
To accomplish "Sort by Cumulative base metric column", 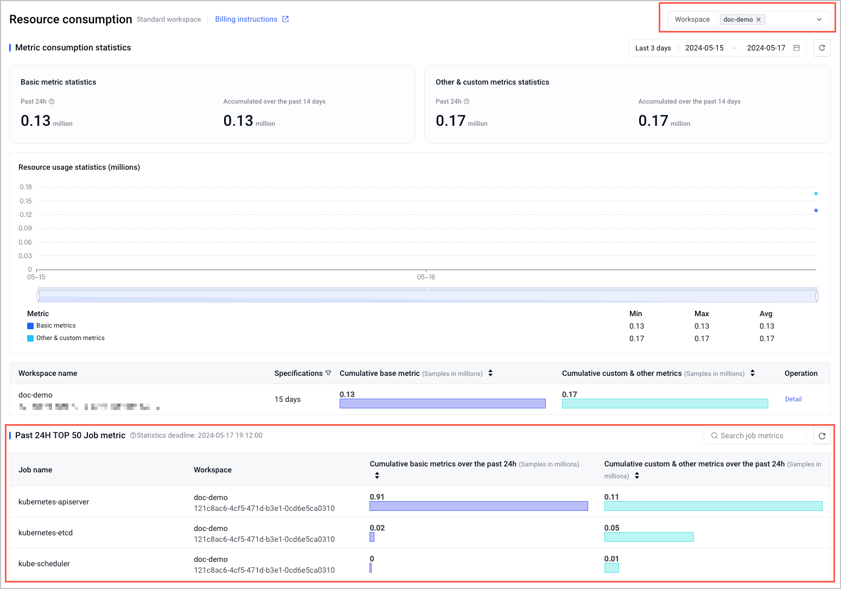I will tap(490, 373).
